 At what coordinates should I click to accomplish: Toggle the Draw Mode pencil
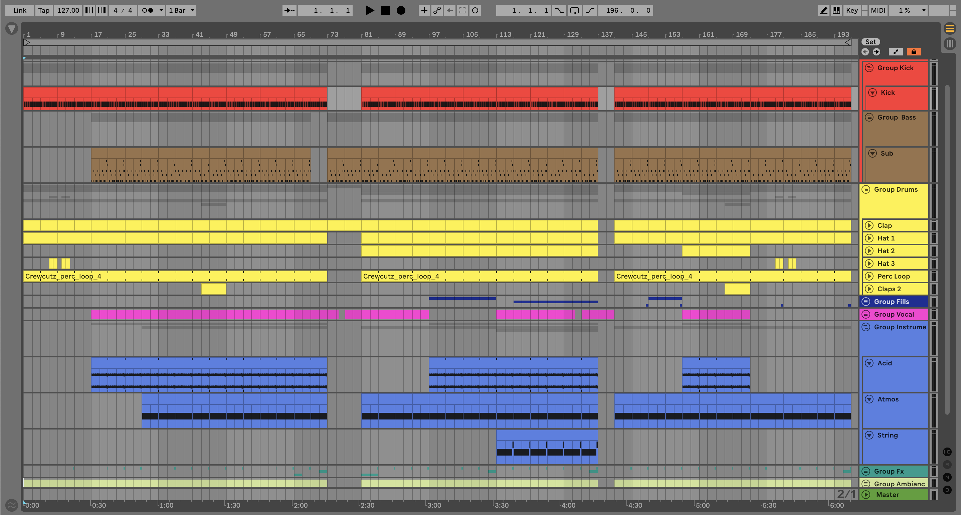pyautogui.click(x=823, y=10)
